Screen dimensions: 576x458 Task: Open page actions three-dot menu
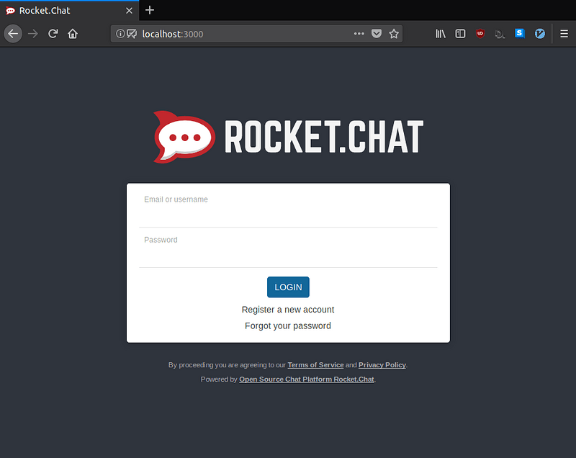[x=359, y=34]
